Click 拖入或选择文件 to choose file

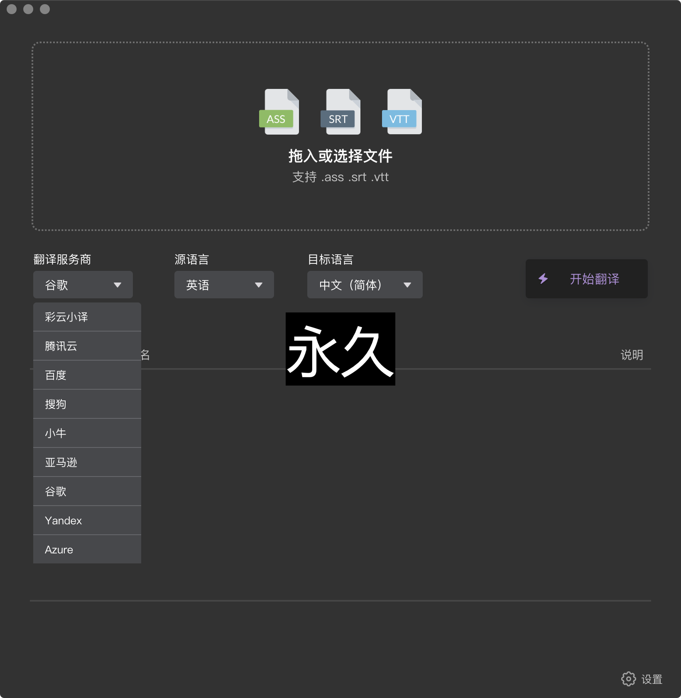[x=340, y=156]
